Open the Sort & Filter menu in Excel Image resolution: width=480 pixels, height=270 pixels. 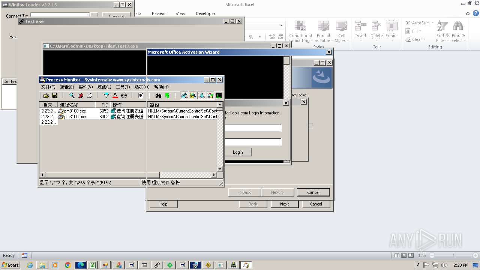442,31
